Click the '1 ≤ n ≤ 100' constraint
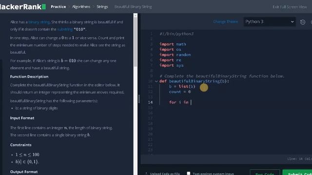This screenshot has height=175, width=312. 27,155
